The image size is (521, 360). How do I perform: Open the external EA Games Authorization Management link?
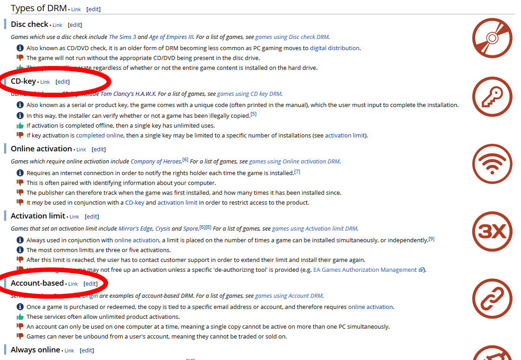pos(368,270)
